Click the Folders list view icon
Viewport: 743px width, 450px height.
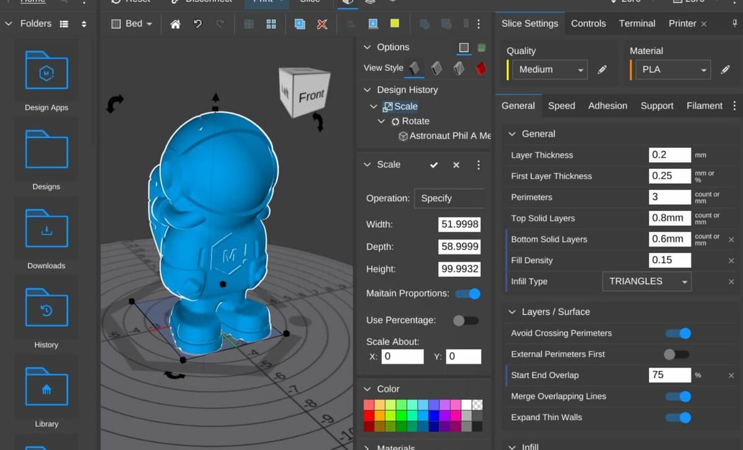(64, 24)
